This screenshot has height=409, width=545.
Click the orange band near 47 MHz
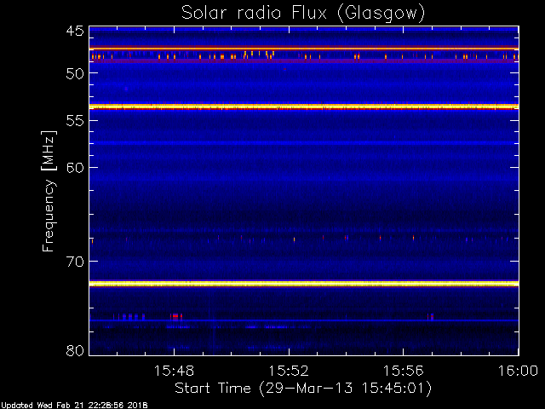click(x=304, y=49)
